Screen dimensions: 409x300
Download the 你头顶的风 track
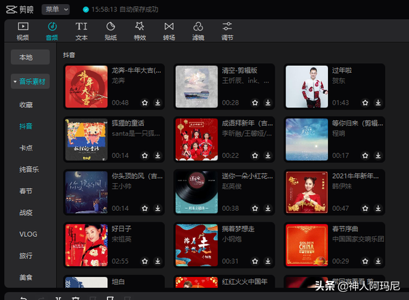tap(158, 208)
